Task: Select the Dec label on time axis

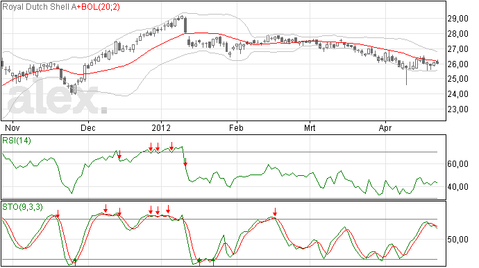Action: 88,128
